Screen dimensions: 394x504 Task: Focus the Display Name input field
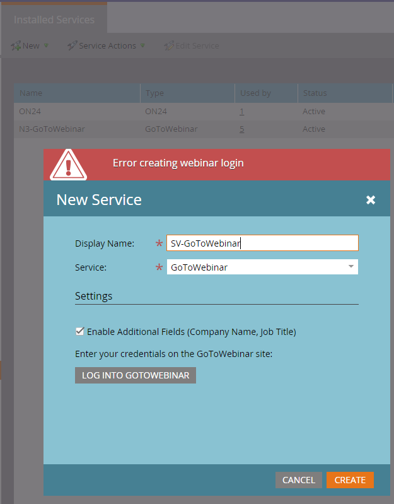(262, 243)
